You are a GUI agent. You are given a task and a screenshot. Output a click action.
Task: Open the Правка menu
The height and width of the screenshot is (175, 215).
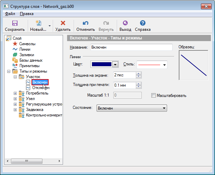tap(27, 14)
